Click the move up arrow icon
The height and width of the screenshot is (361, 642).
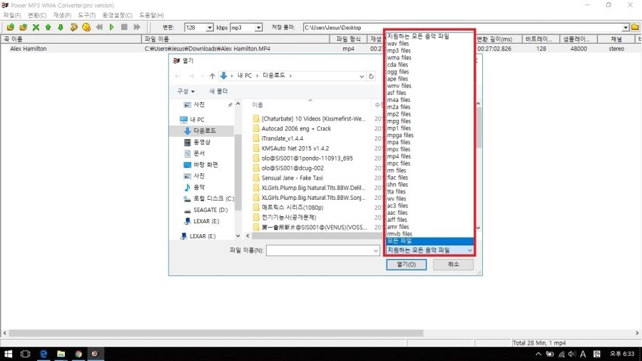tap(49, 27)
